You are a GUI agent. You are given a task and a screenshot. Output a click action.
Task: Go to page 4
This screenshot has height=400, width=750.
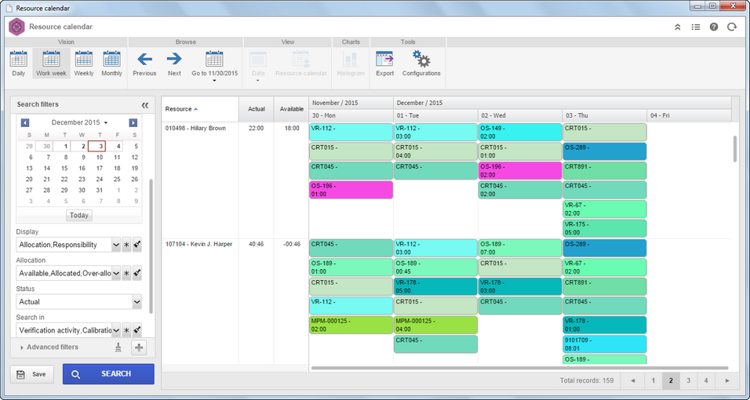pyautogui.click(x=706, y=381)
